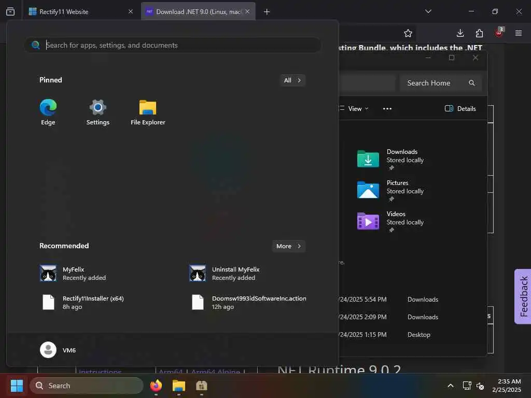Open Edge from the pinned apps
531x398 pixels.
pos(48,112)
